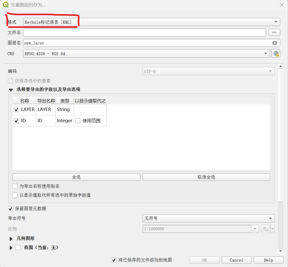Collapse the 选择要导出的字段以及导出选项 section
Screen dimensions: 288x267
click(x=11, y=90)
